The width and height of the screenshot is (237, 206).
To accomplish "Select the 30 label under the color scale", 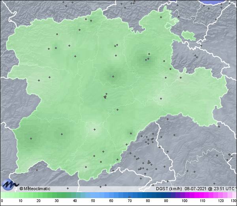I will pos(56,201).
